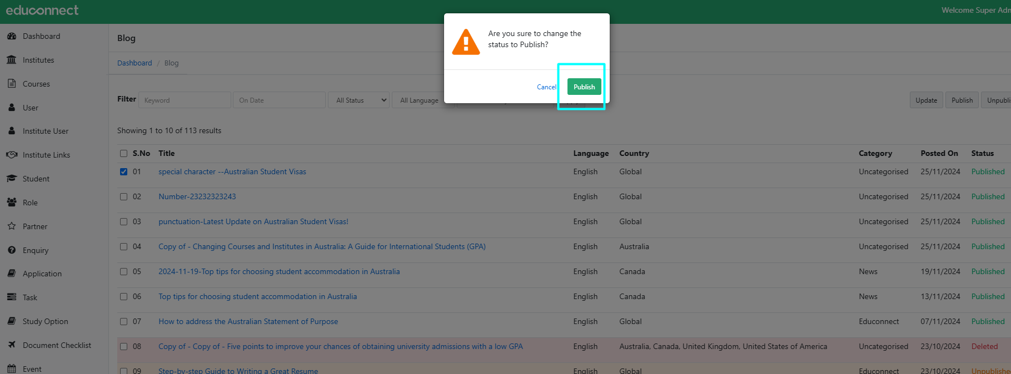
Task: Click the Study Option book icon
Action: [12, 321]
